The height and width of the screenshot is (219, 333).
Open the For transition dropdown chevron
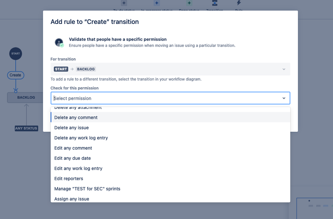[x=284, y=69]
